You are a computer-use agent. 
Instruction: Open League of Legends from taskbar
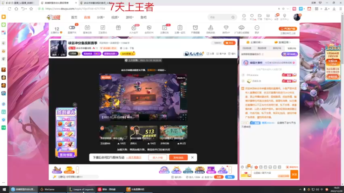(x=81, y=189)
